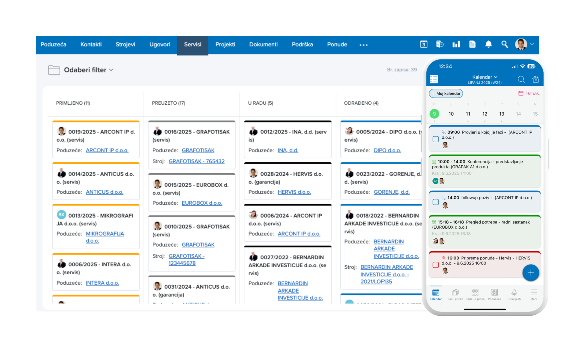Open the GORENJE, d.d. company link
Viewport: 575px width, 358px height.
(391, 192)
